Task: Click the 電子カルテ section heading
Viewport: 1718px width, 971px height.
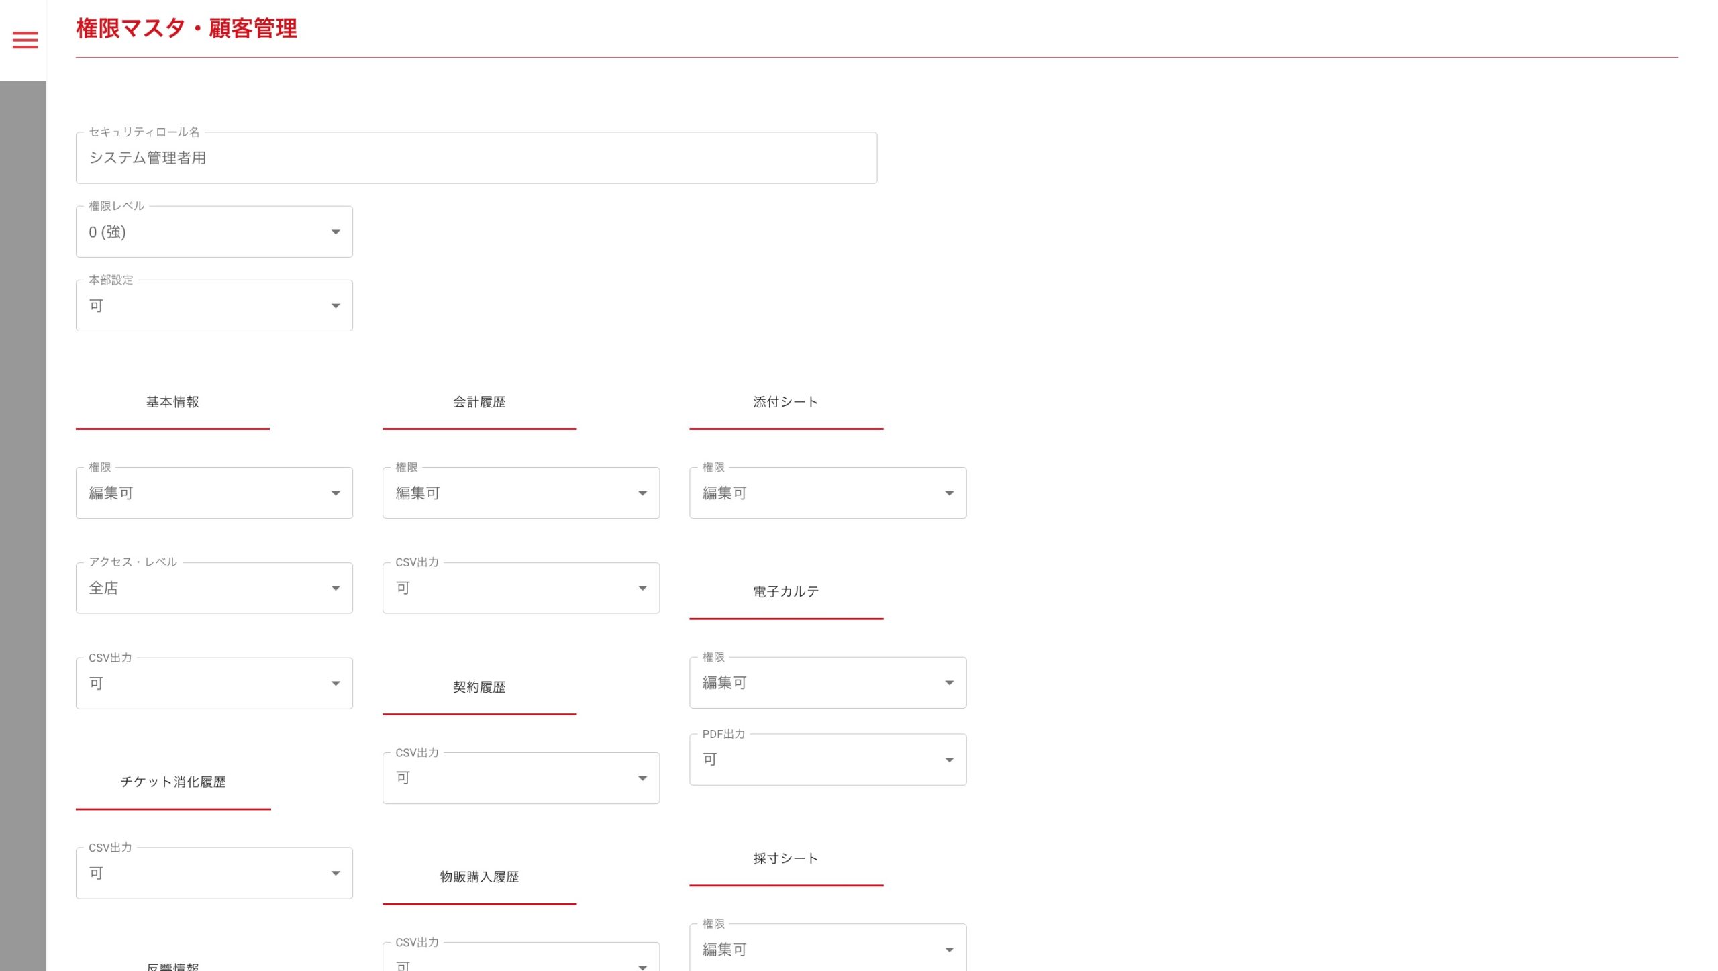Action: pyautogui.click(x=786, y=592)
